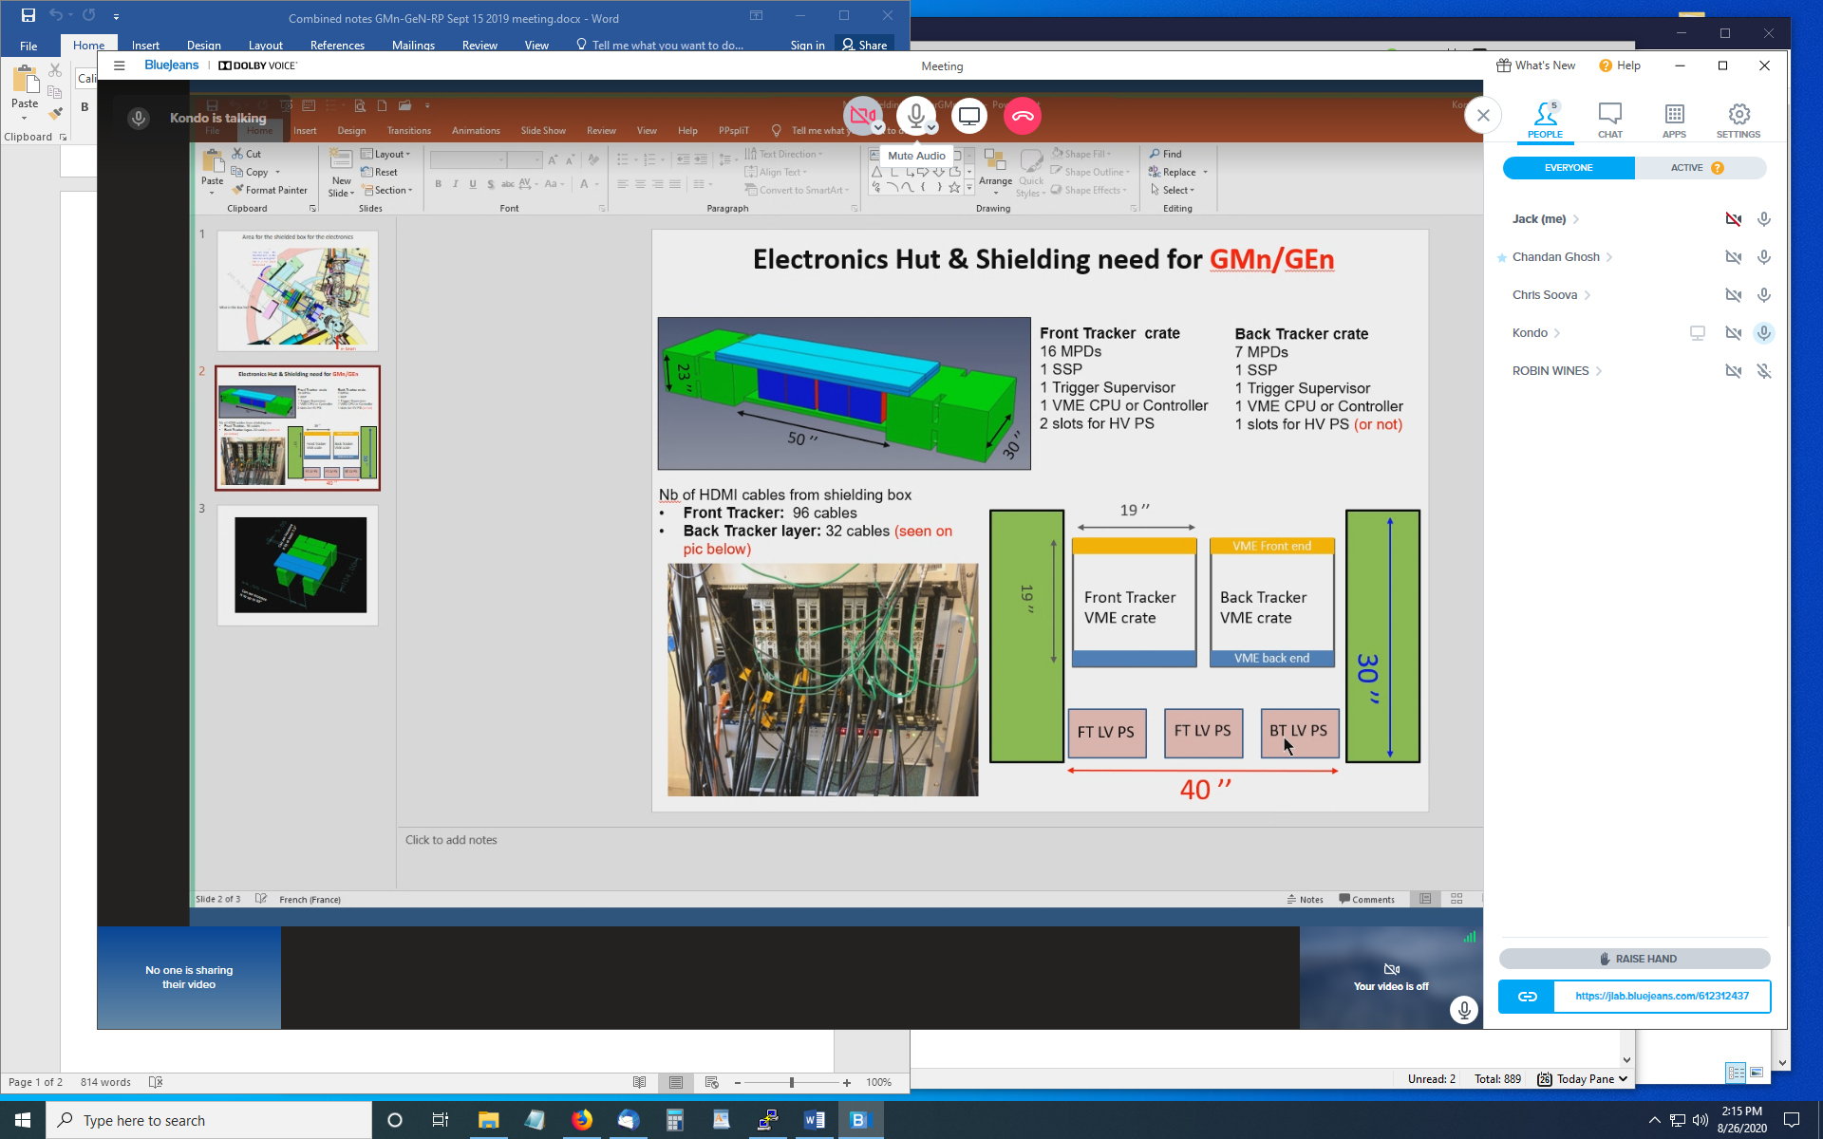1823x1139 pixels.
Task: Click taskbar search box
Action: (209, 1120)
